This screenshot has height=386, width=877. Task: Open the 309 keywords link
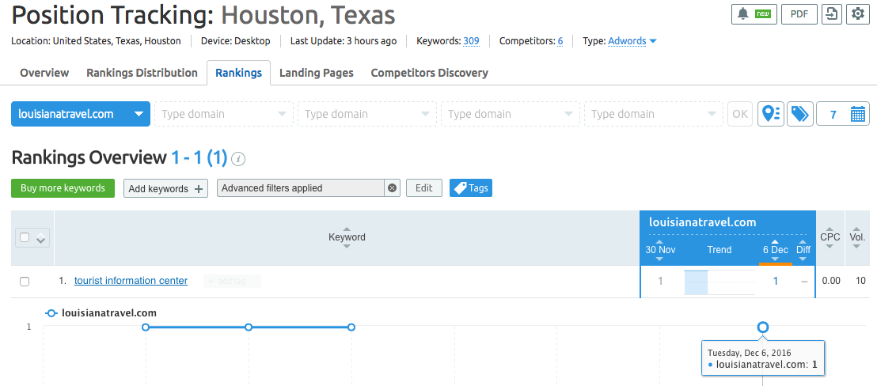click(x=471, y=41)
